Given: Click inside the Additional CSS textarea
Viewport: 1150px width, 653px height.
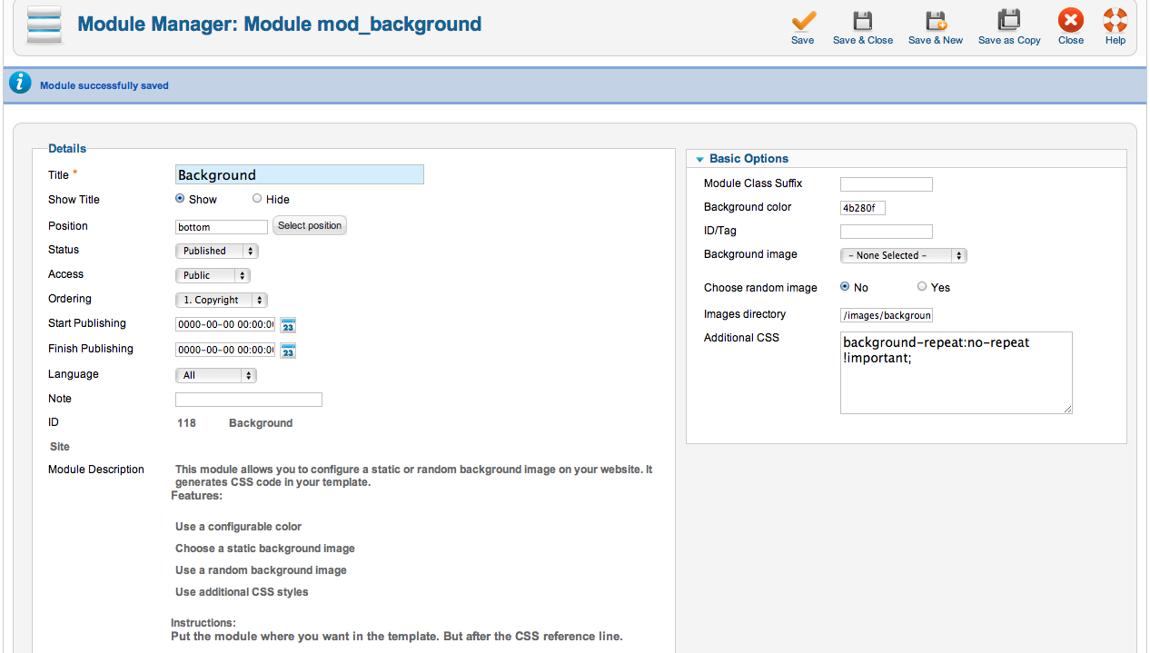Looking at the screenshot, I should coord(957,372).
